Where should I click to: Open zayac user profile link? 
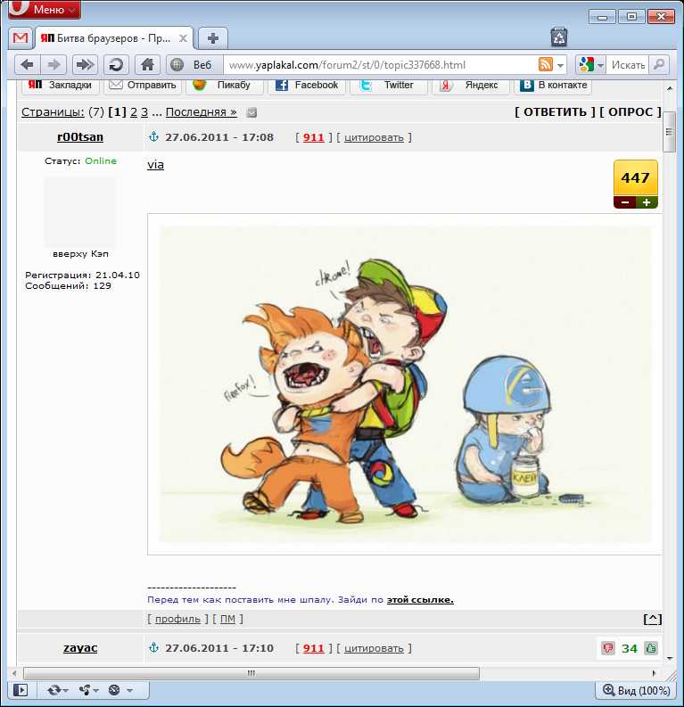click(x=80, y=648)
